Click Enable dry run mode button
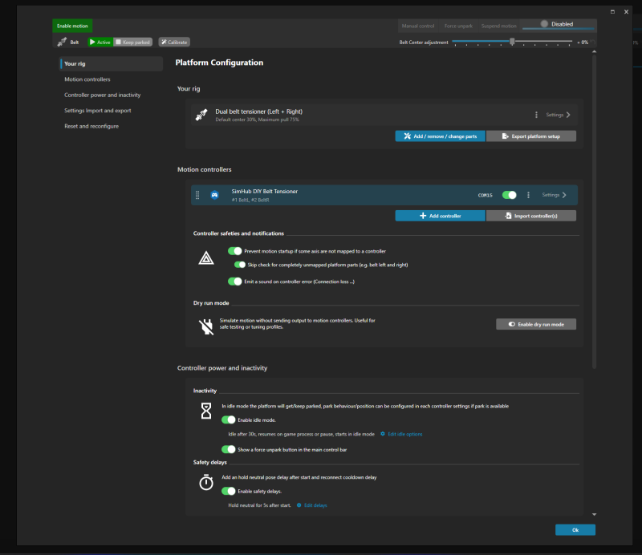This screenshot has width=642, height=555. point(536,324)
